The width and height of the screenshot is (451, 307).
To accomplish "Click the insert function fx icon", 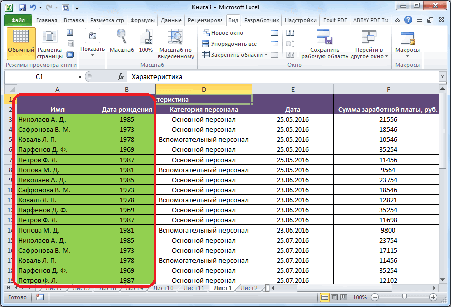I will [x=121, y=77].
